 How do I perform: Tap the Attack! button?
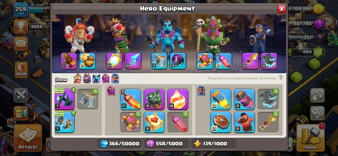[x=28, y=138]
